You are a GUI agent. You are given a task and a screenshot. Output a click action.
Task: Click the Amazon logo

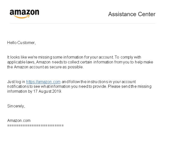click(24, 13)
